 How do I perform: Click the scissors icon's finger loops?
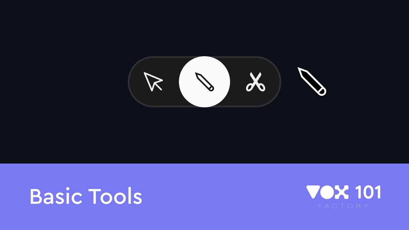coord(256,88)
